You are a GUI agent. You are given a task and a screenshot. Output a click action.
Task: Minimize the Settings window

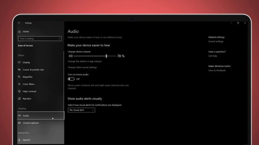tap(231, 23)
